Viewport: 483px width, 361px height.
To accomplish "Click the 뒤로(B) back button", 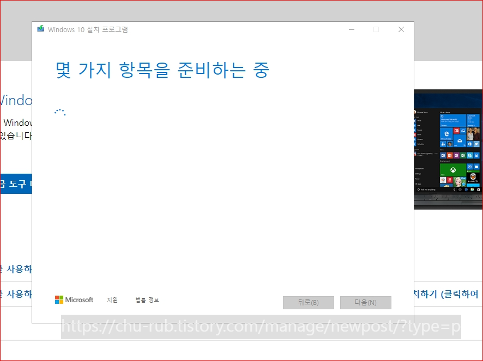I will [x=309, y=303].
